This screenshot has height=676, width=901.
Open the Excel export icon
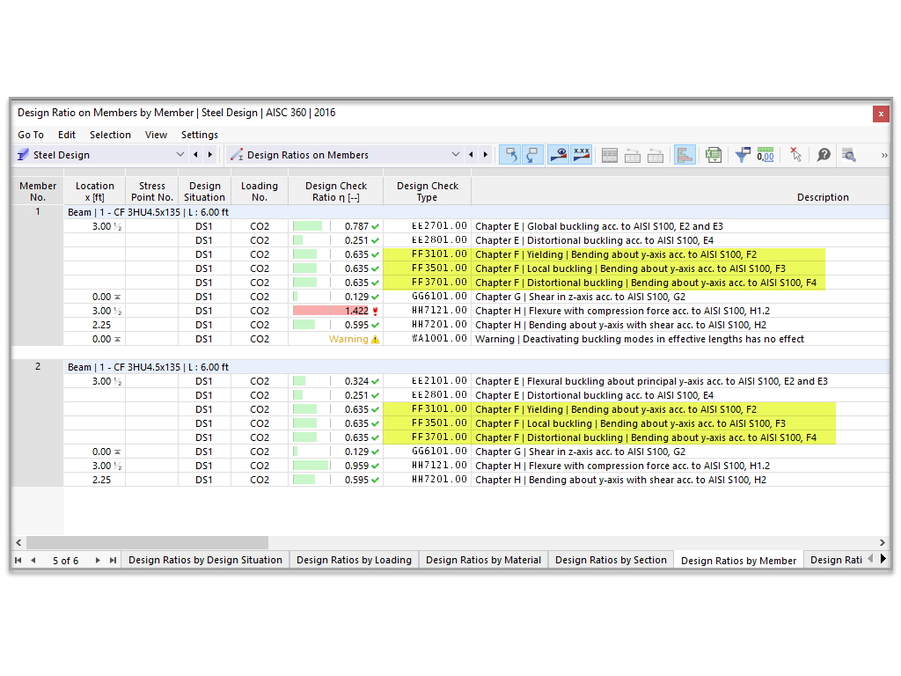(714, 154)
